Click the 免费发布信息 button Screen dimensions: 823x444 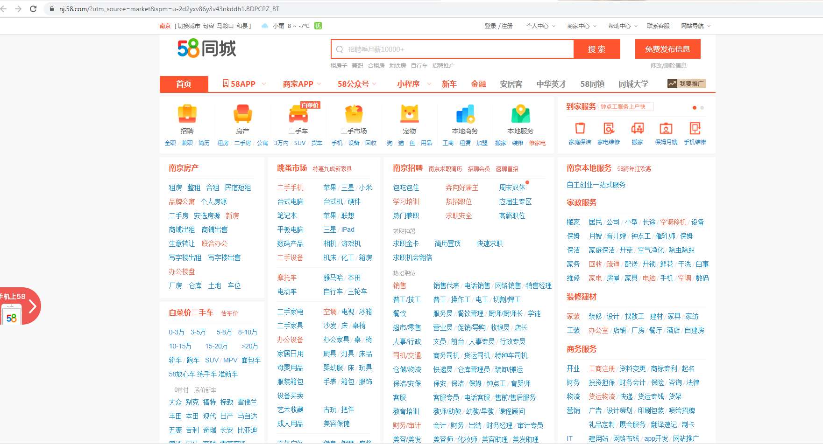[x=667, y=49]
